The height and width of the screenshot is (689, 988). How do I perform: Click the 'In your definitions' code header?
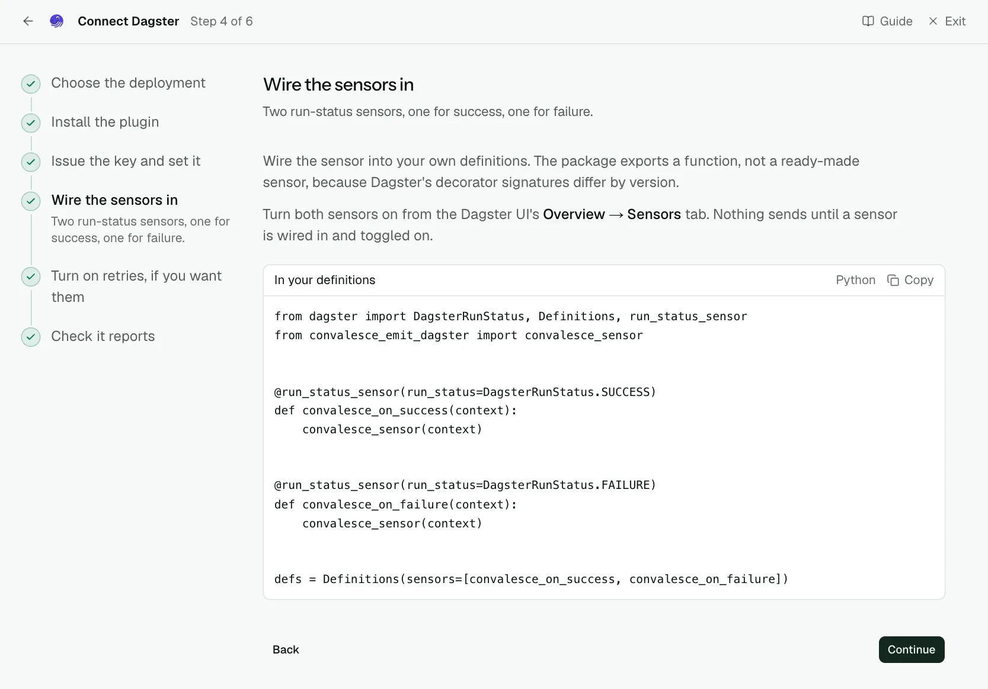(x=325, y=280)
